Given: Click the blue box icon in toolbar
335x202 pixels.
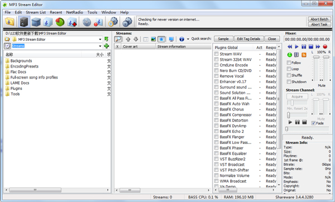Looking at the screenshot, I should click(x=36, y=22).
